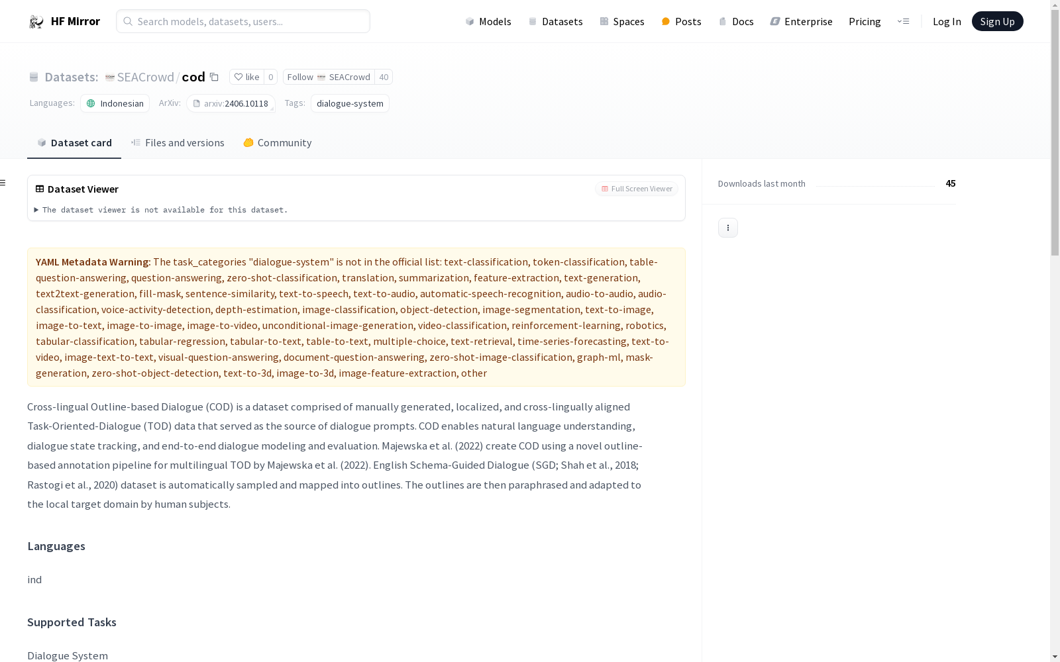Open the Spaces page

tap(622, 21)
